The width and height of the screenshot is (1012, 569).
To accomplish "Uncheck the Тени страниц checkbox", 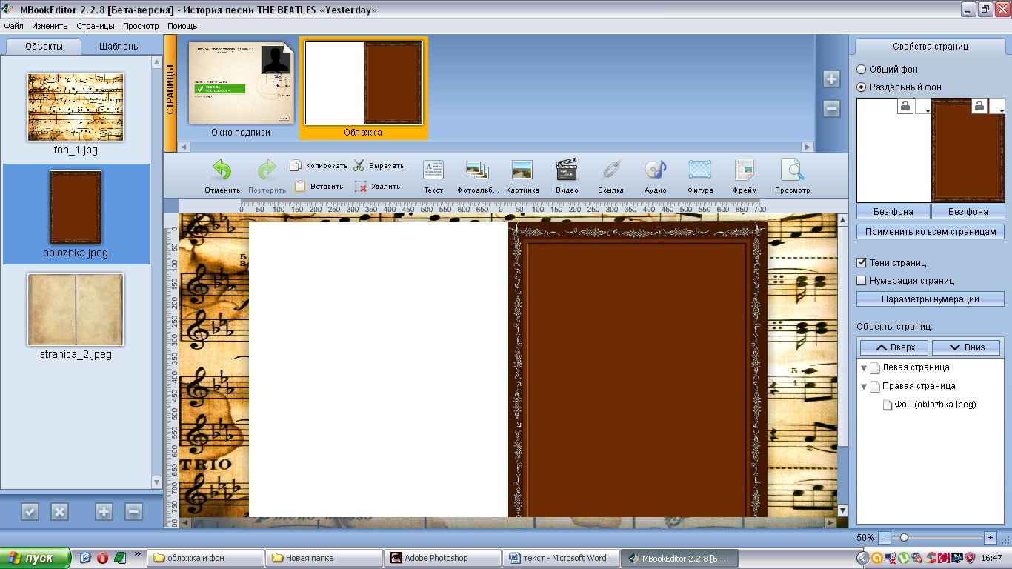I will [x=862, y=262].
